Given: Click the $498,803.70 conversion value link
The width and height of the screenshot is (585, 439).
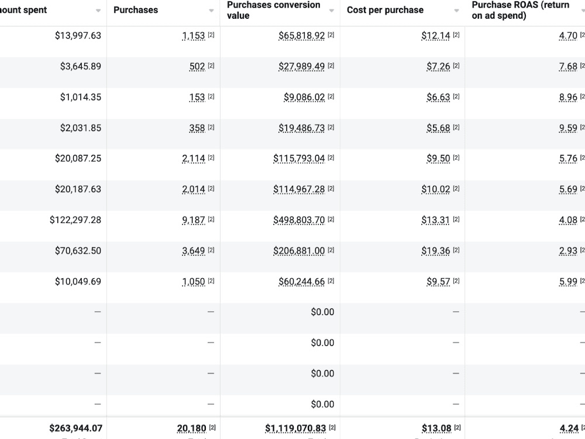Looking at the screenshot, I should [x=299, y=220].
